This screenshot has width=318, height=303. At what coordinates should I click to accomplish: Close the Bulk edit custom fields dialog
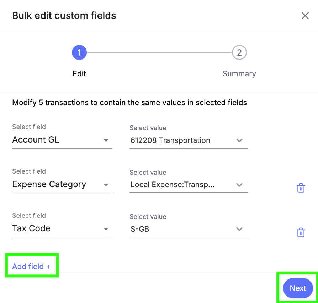tap(305, 16)
